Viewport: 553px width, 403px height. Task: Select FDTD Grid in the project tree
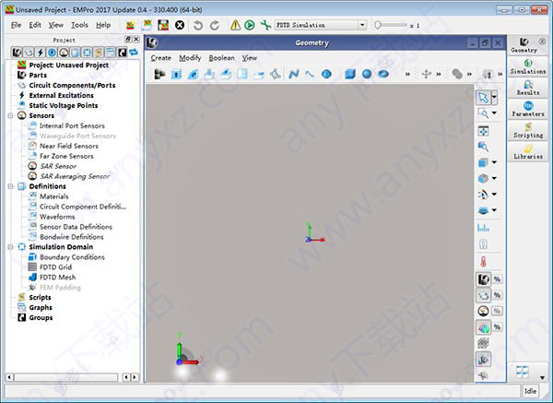[55, 267]
